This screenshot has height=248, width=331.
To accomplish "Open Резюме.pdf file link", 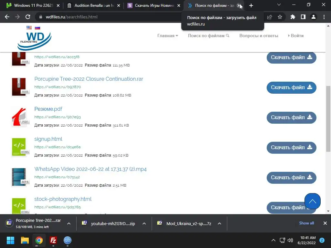I will [48, 109].
